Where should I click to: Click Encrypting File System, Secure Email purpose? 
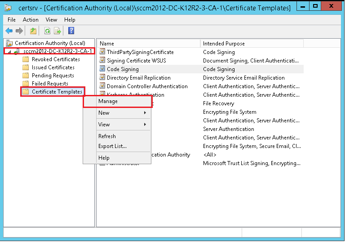coord(252,146)
